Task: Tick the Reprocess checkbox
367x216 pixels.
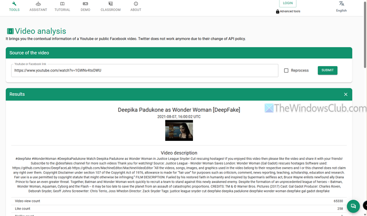Action: click(x=286, y=70)
